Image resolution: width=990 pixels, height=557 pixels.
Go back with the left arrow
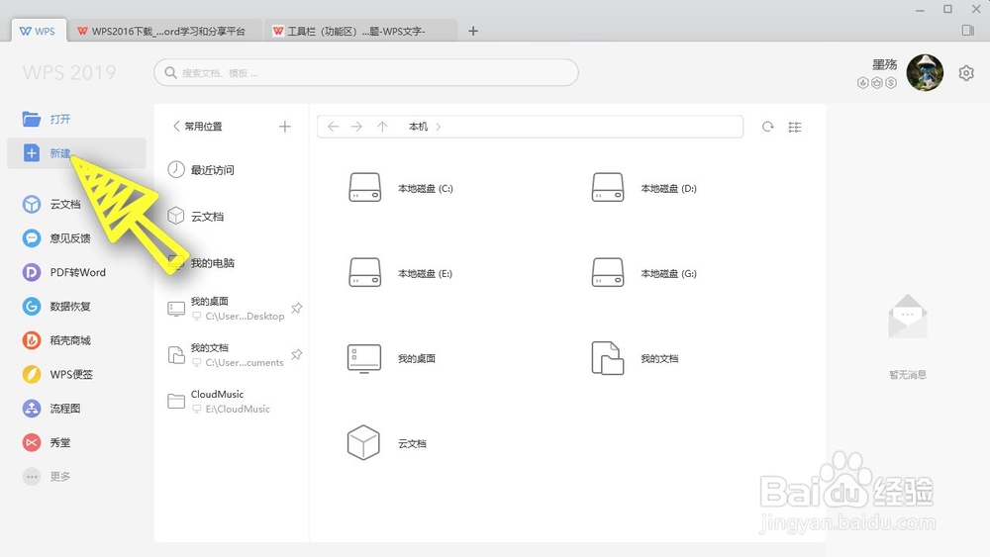point(334,127)
